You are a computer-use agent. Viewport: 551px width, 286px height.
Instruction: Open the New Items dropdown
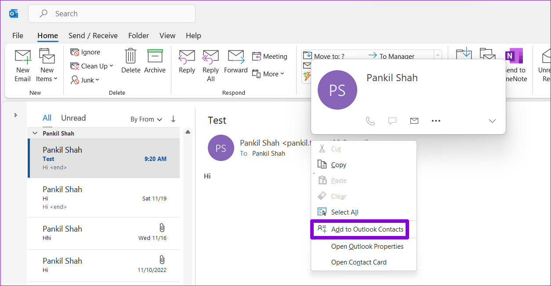(47, 66)
